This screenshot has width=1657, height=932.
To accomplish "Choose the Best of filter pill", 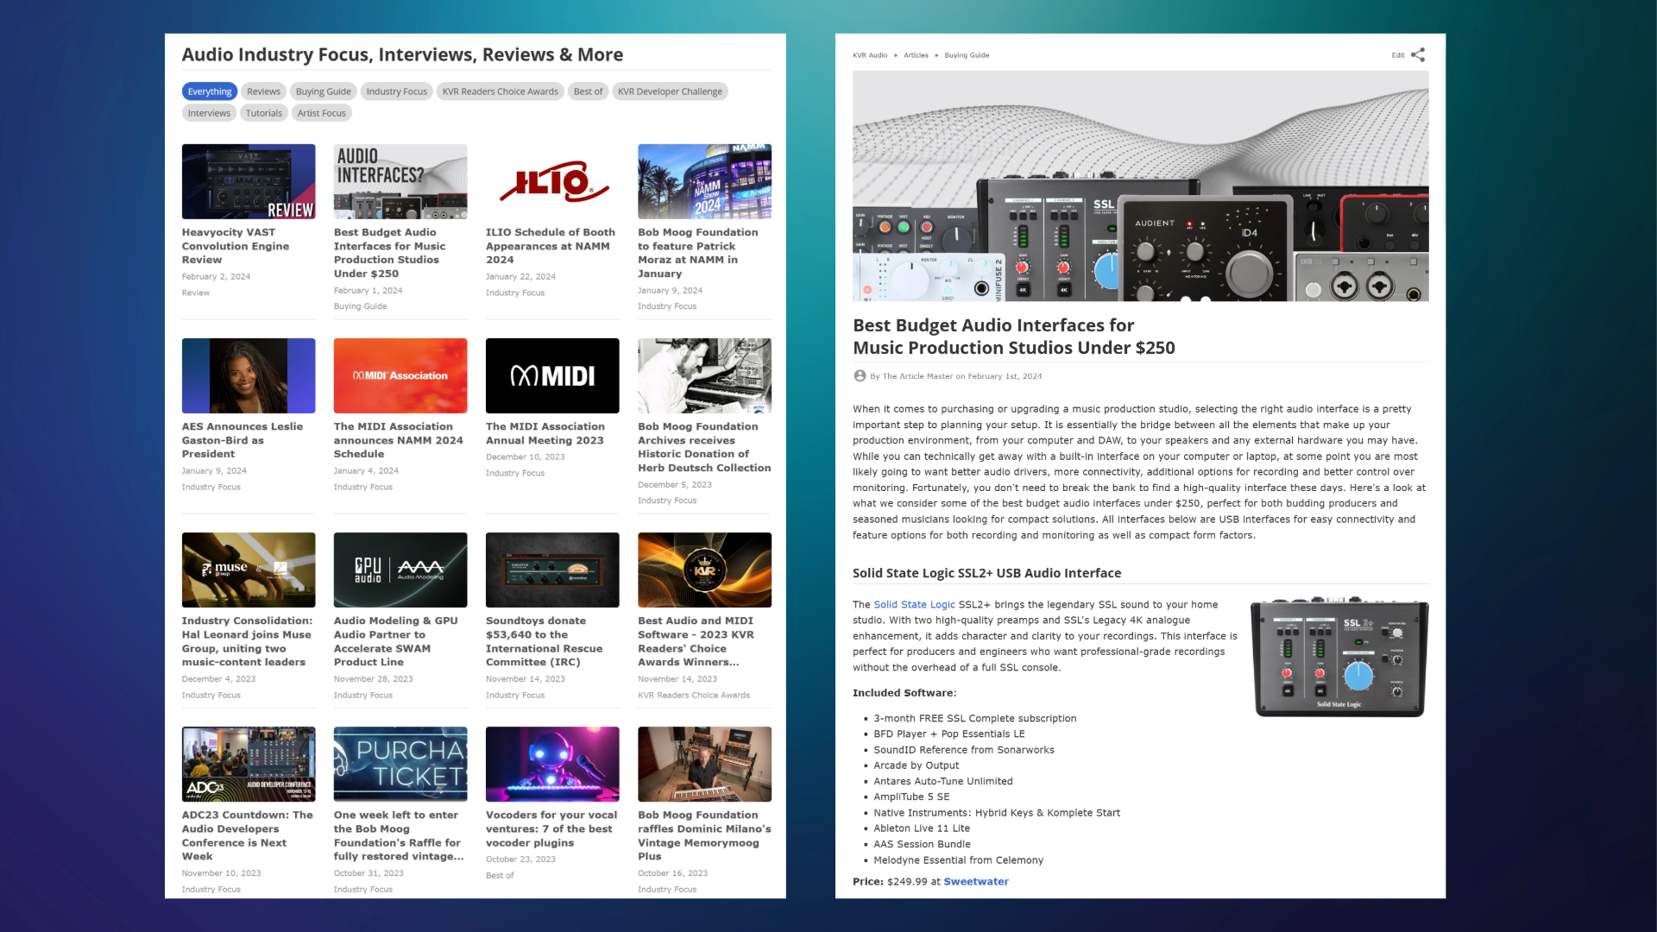I will pyautogui.click(x=588, y=91).
